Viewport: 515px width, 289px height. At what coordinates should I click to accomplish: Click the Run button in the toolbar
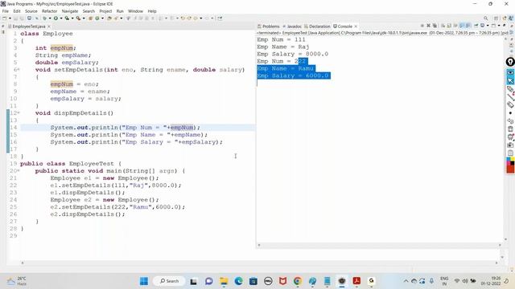pyautogui.click(x=56, y=18)
